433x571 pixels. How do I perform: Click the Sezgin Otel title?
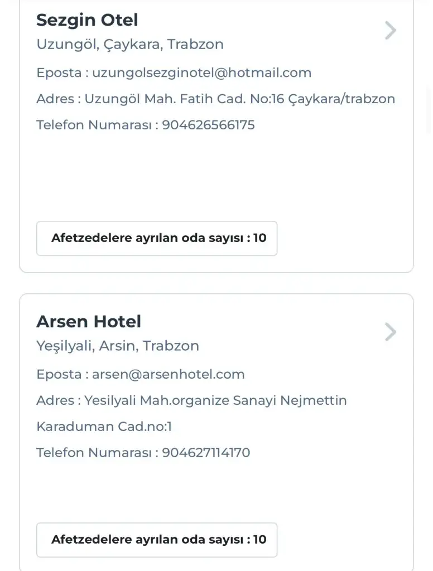coord(87,20)
